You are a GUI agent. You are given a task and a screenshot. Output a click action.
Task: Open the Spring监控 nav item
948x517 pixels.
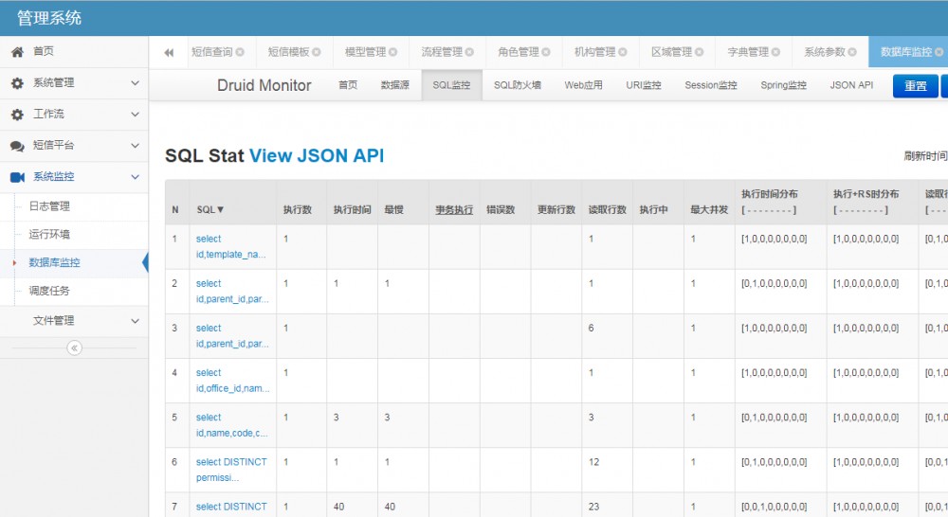pos(784,85)
